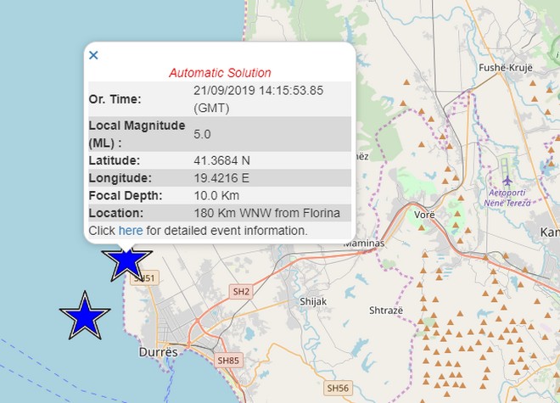560x403 pixels.
Task: Click the longitude value 19.4216 E
Action: click(x=222, y=178)
